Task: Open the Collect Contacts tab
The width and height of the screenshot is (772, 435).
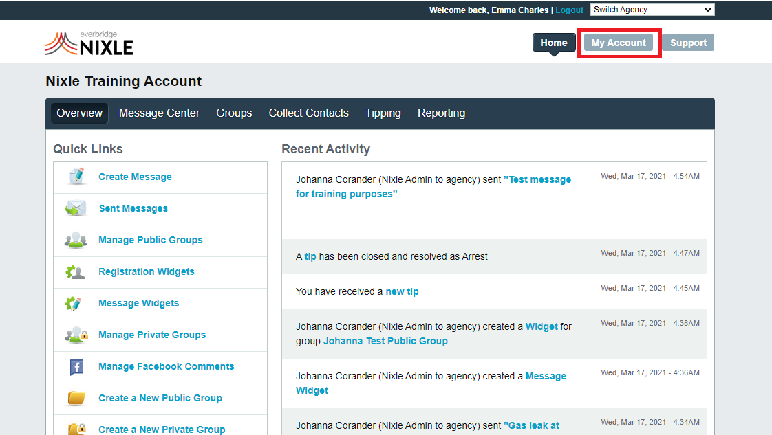Action: point(308,113)
